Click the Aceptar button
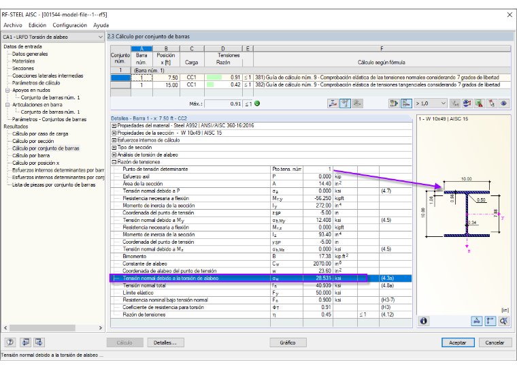Screen dimensions: 517x369 (458, 342)
